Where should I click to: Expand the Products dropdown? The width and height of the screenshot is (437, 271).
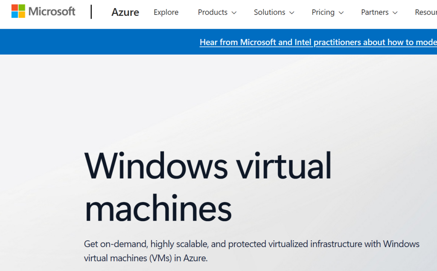coord(217,12)
